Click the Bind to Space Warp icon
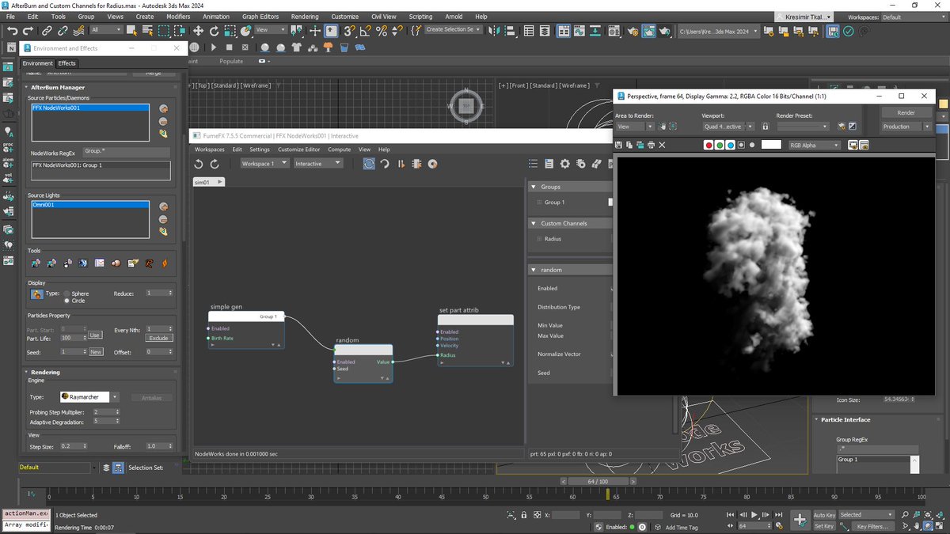The width and height of the screenshot is (950, 534). pyautogui.click(x=77, y=30)
